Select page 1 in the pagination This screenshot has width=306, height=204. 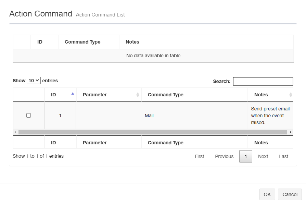click(x=245, y=156)
